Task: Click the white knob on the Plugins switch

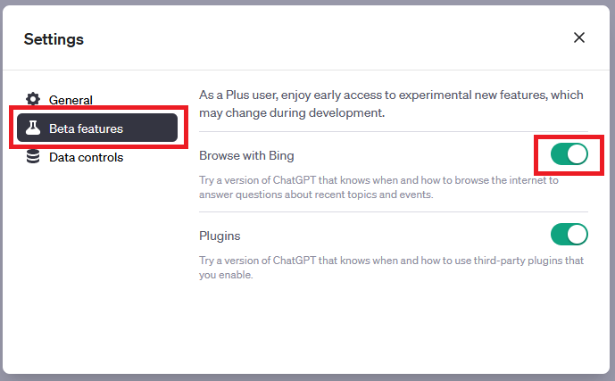Action: [x=578, y=235]
